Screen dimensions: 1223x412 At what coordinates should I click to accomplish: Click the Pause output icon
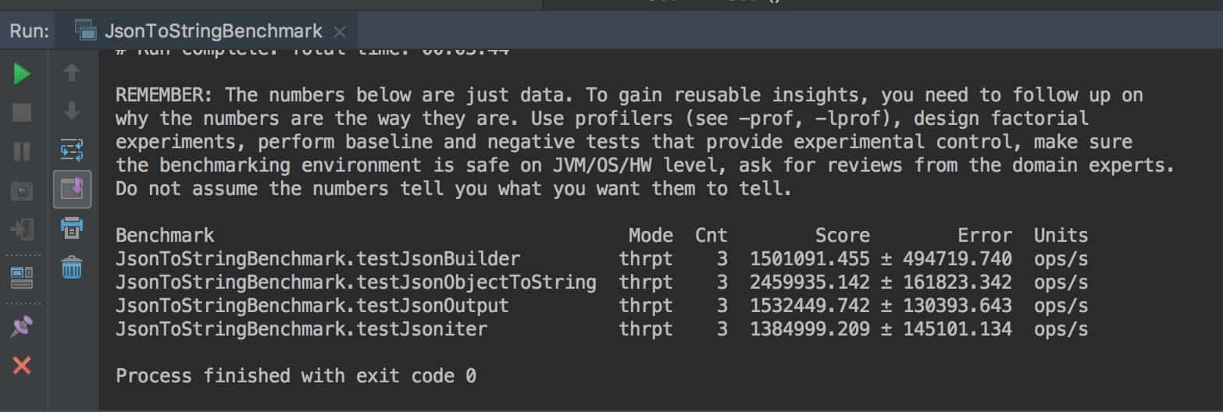pyautogui.click(x=22, y=151)
